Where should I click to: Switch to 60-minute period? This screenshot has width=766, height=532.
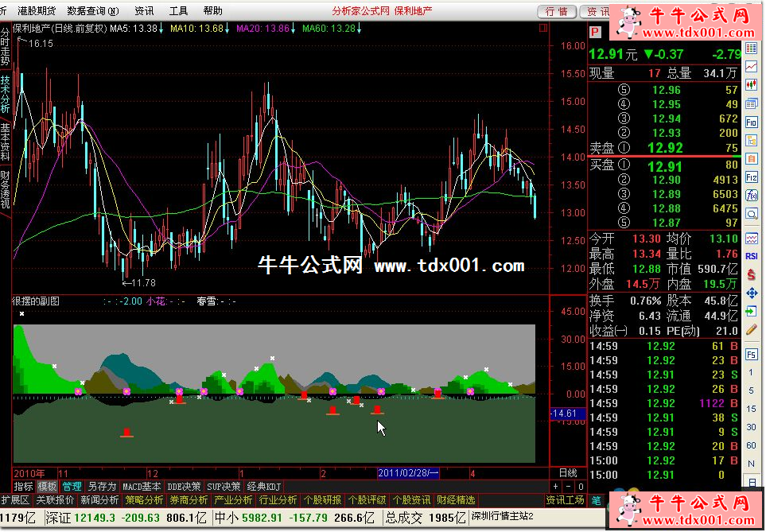(752, 445)
